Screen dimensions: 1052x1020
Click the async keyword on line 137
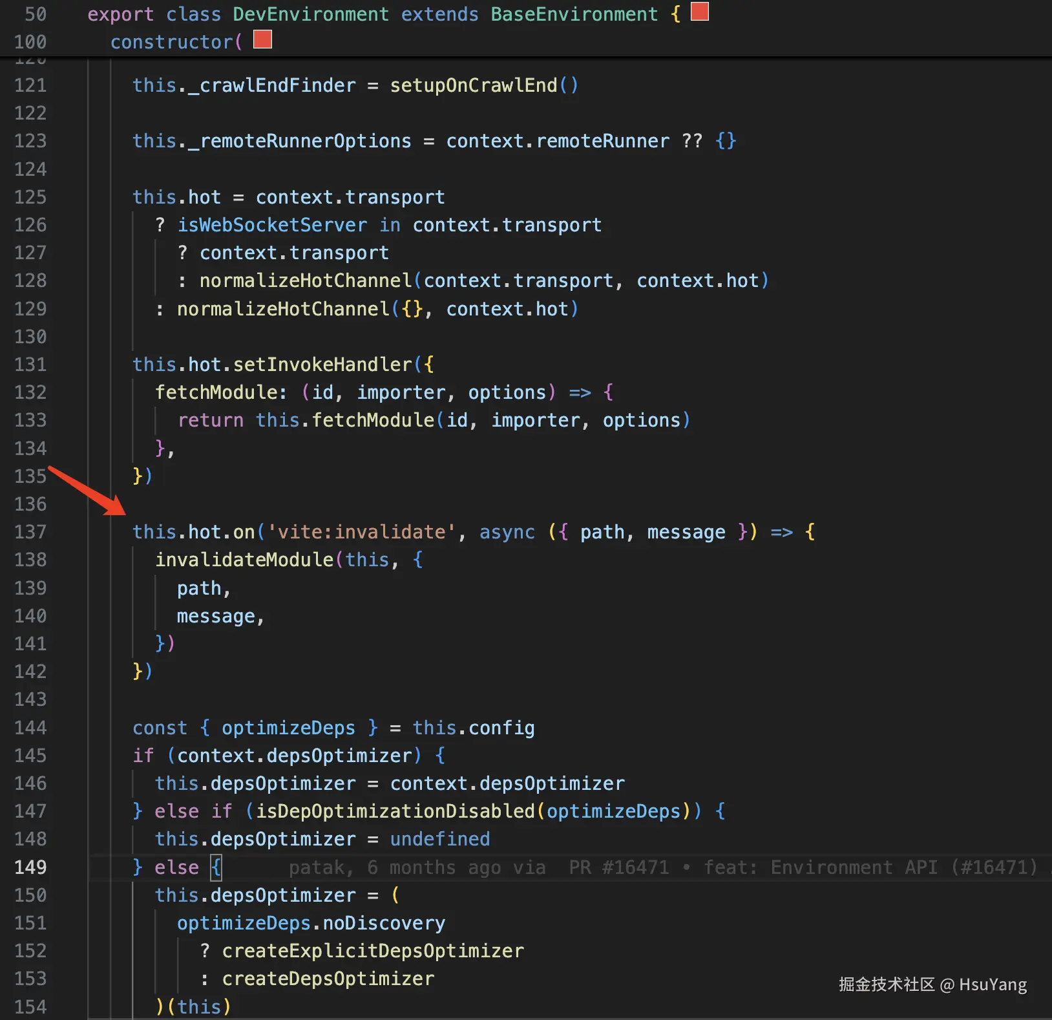tap(507, 532)
